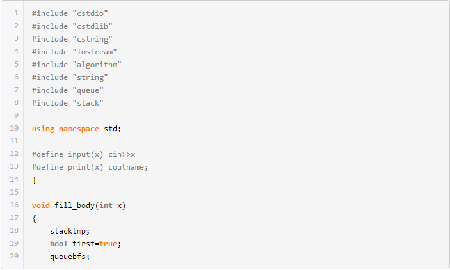Click the fill_body function name
Image resolution: width=450 pixels, height=270 pixels.
[74, 206]
